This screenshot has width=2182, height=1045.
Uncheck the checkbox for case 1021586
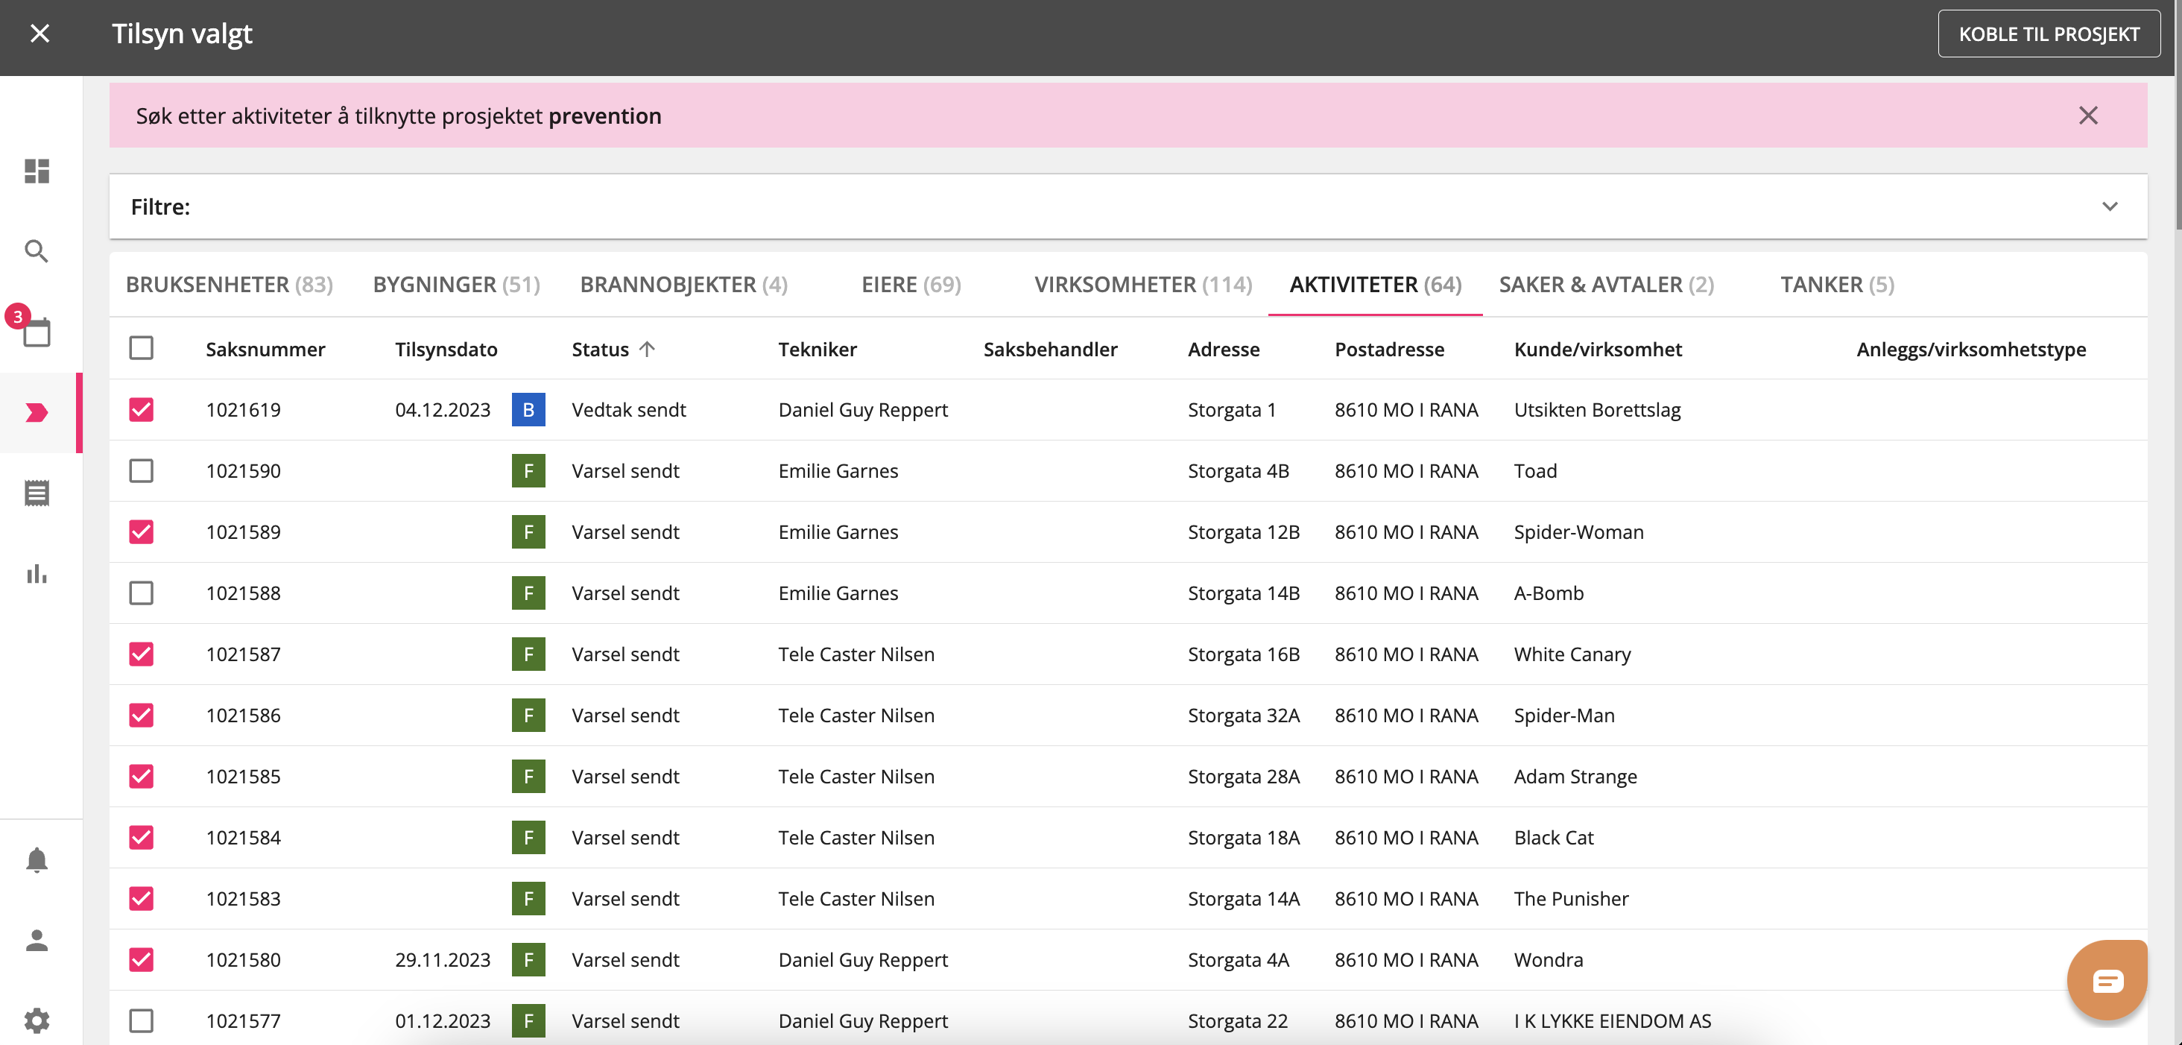click(142, 716)
